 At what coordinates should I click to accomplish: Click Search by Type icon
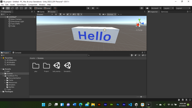pos(132,55)
